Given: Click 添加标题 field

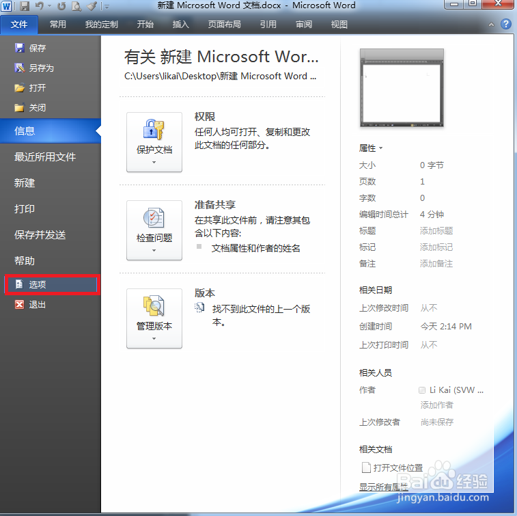Looking at the screenshot, I should point(436,230).
